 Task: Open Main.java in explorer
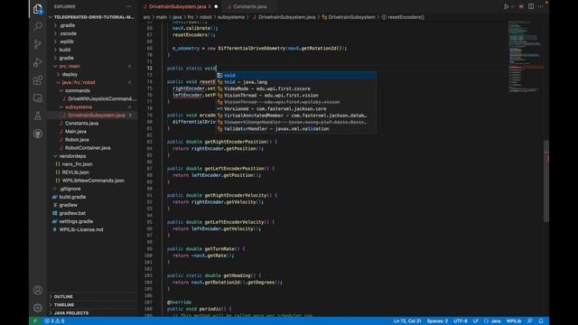[x=92, y=132]
